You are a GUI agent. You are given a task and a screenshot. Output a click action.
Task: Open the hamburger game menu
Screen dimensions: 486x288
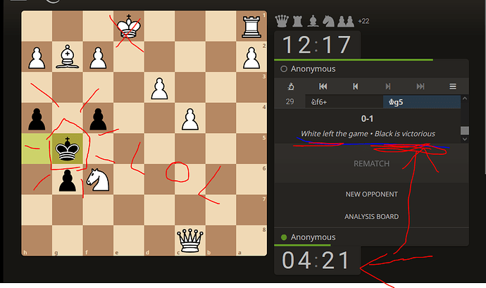click(x=453, y=87)
